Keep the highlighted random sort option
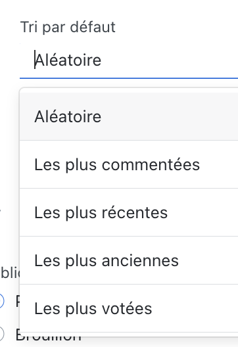The image size is (238, 347). coord(129,116)
